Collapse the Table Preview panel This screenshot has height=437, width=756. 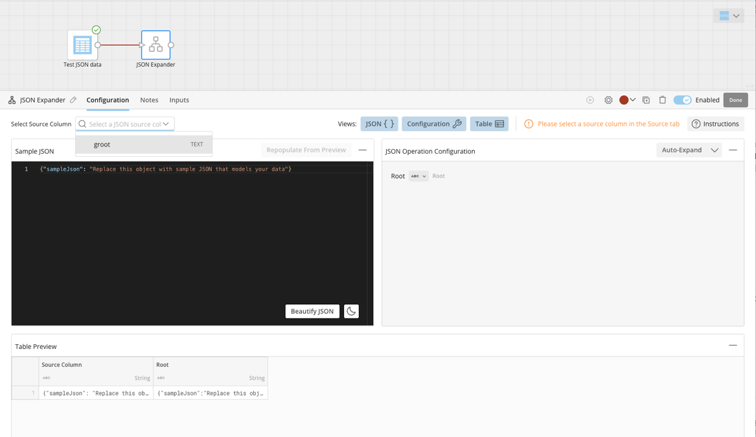[733, 346]
